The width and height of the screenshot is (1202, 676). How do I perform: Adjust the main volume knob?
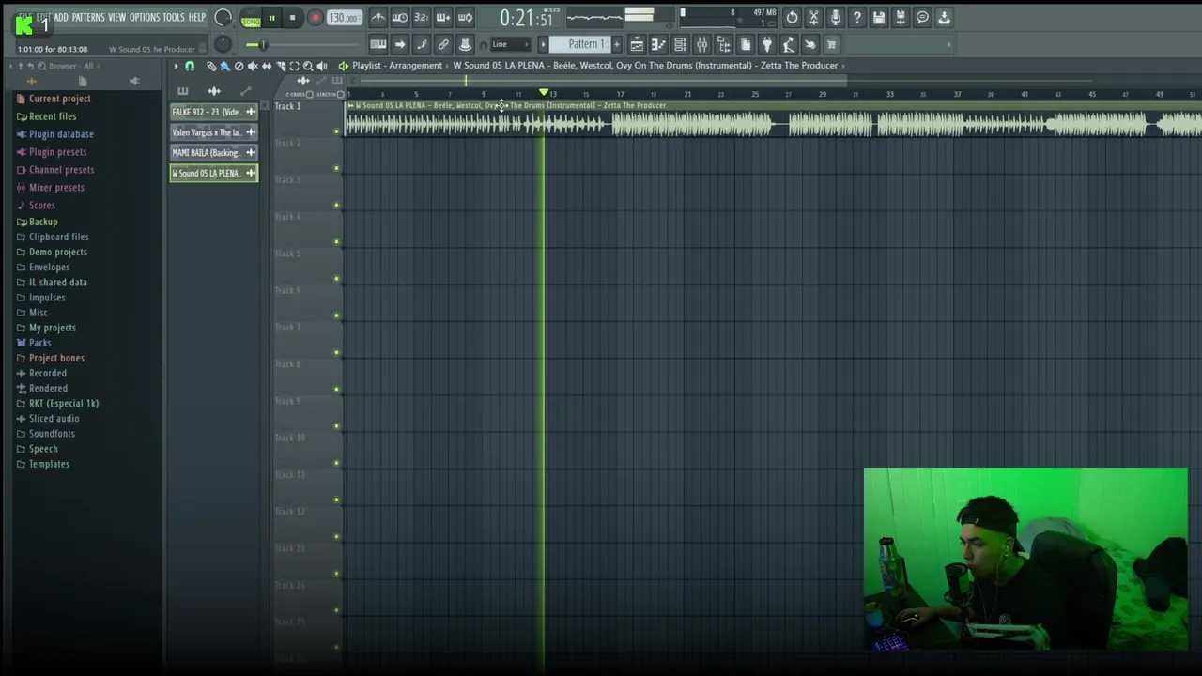(223, 17)
